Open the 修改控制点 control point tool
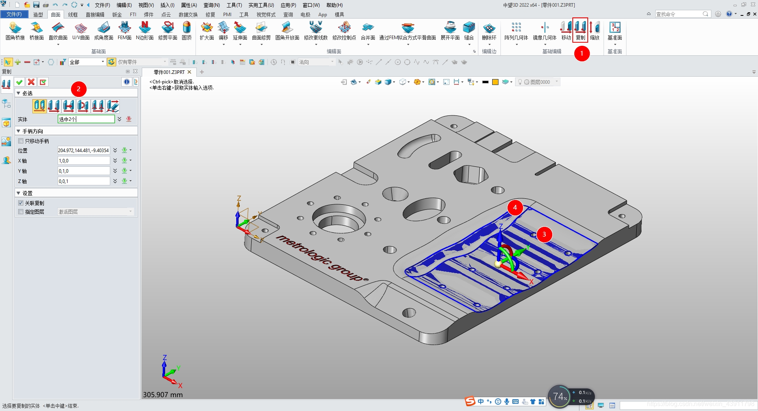The image size is (758, 411). 344,31
